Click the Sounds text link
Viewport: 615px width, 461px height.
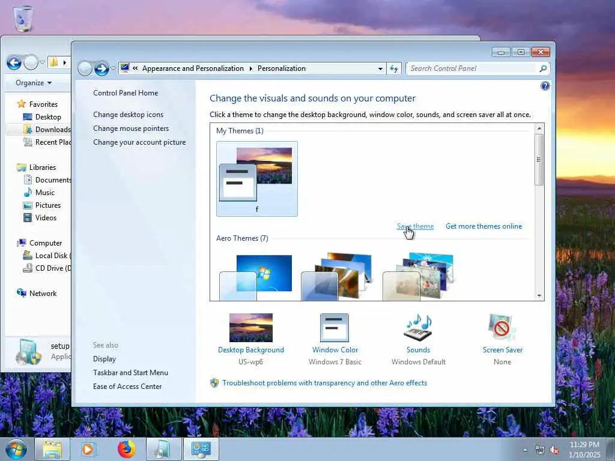[x=418, y=350]
